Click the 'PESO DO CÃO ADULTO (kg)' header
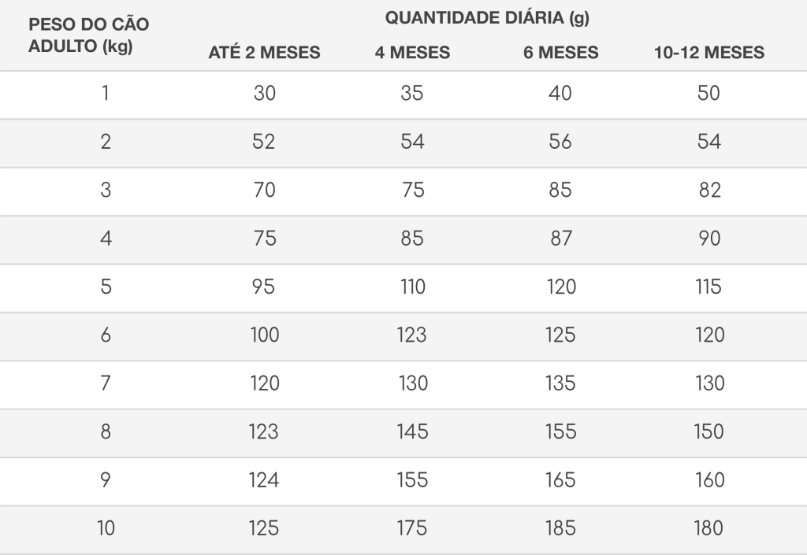 88,35
